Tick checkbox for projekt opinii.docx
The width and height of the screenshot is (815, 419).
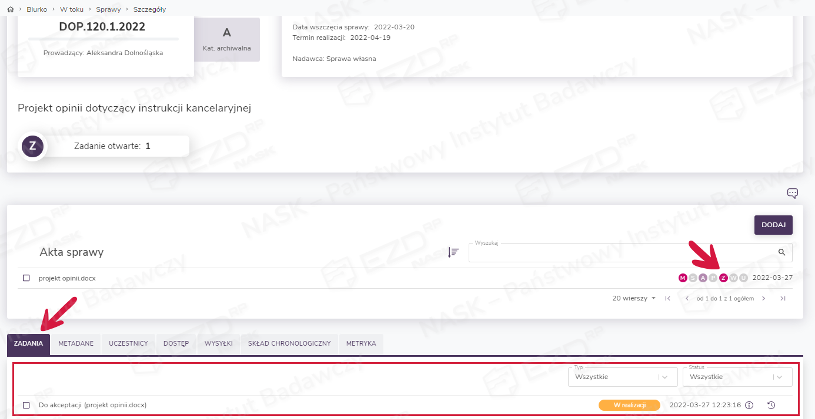coord(26,278)
